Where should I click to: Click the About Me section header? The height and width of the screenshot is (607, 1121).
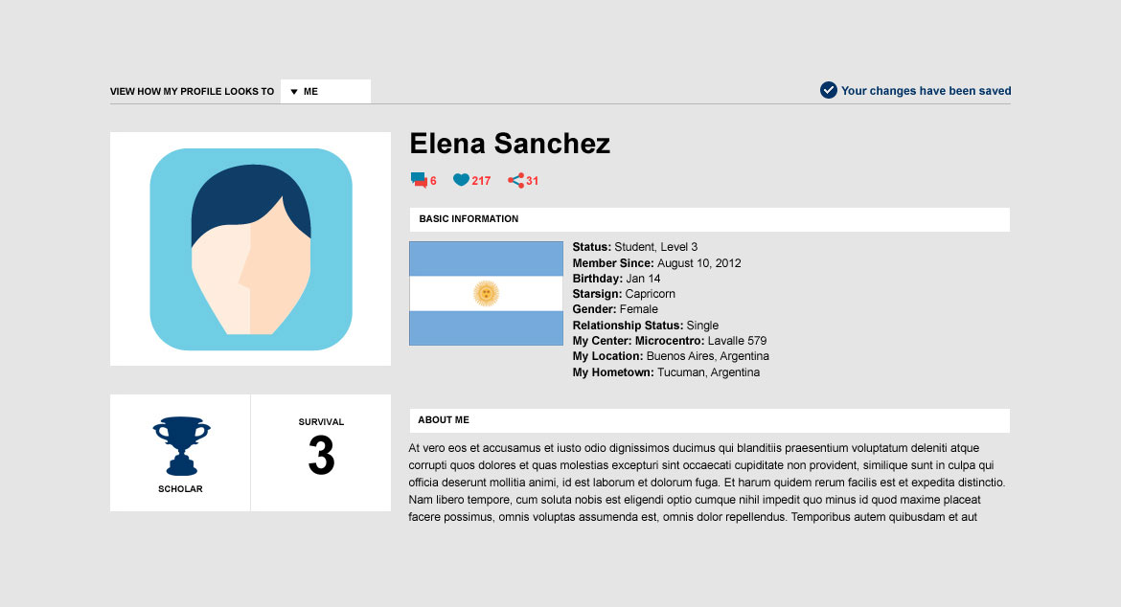[444, 420]
